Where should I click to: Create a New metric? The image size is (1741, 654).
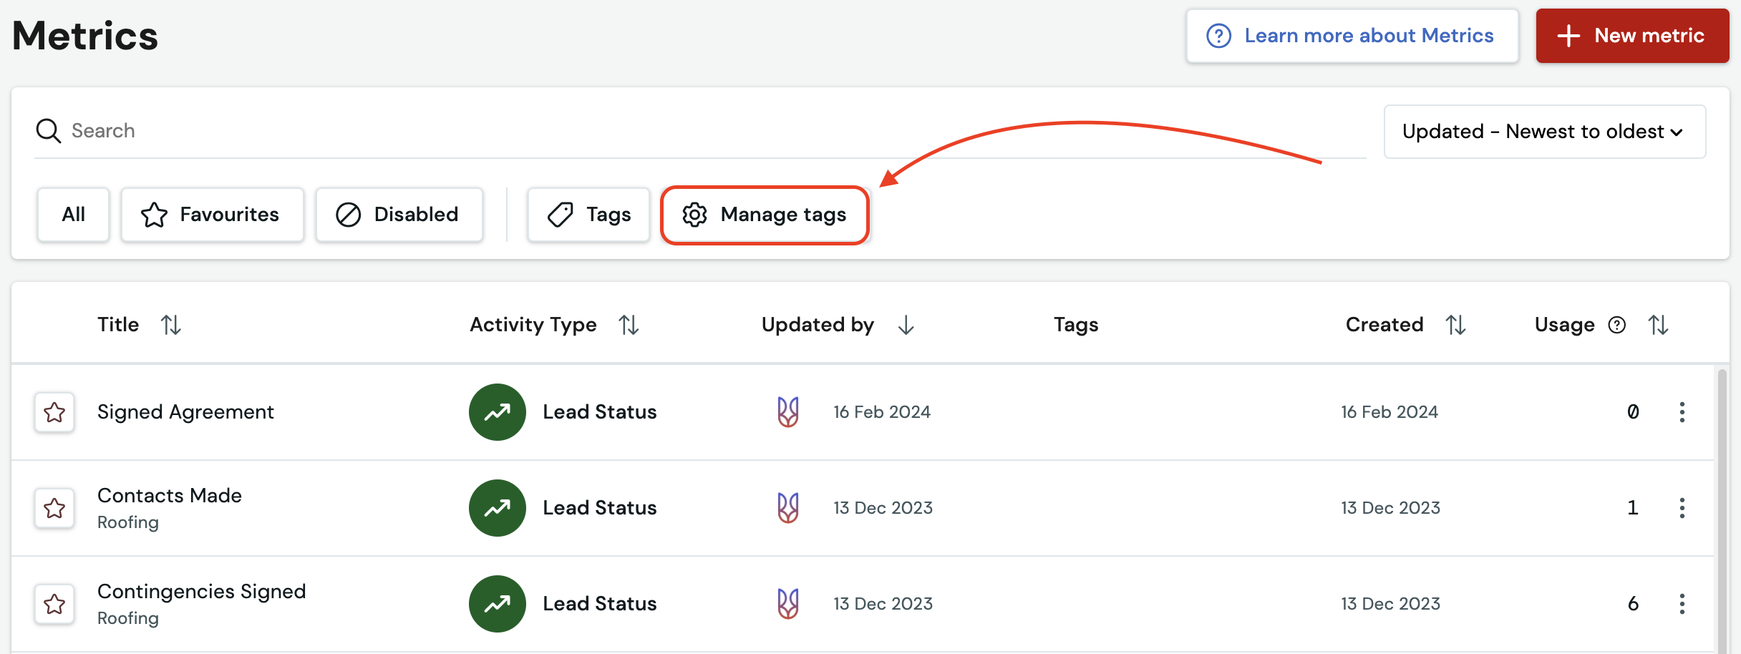point(1632,36)
